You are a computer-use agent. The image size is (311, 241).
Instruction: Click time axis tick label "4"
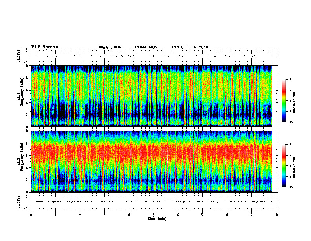click(x=129, y=215)
